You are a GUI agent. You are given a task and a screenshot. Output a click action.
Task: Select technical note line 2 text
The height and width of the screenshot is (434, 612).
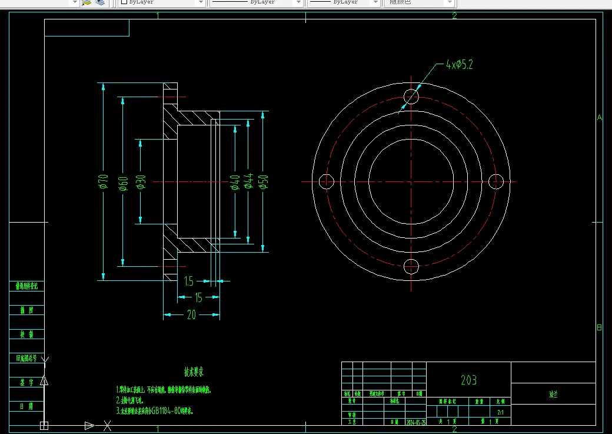(130, 400)
